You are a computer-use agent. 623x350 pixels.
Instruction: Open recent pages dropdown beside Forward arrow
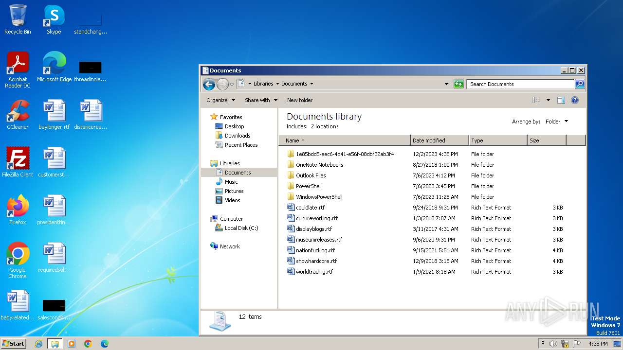tap(232, 84)
